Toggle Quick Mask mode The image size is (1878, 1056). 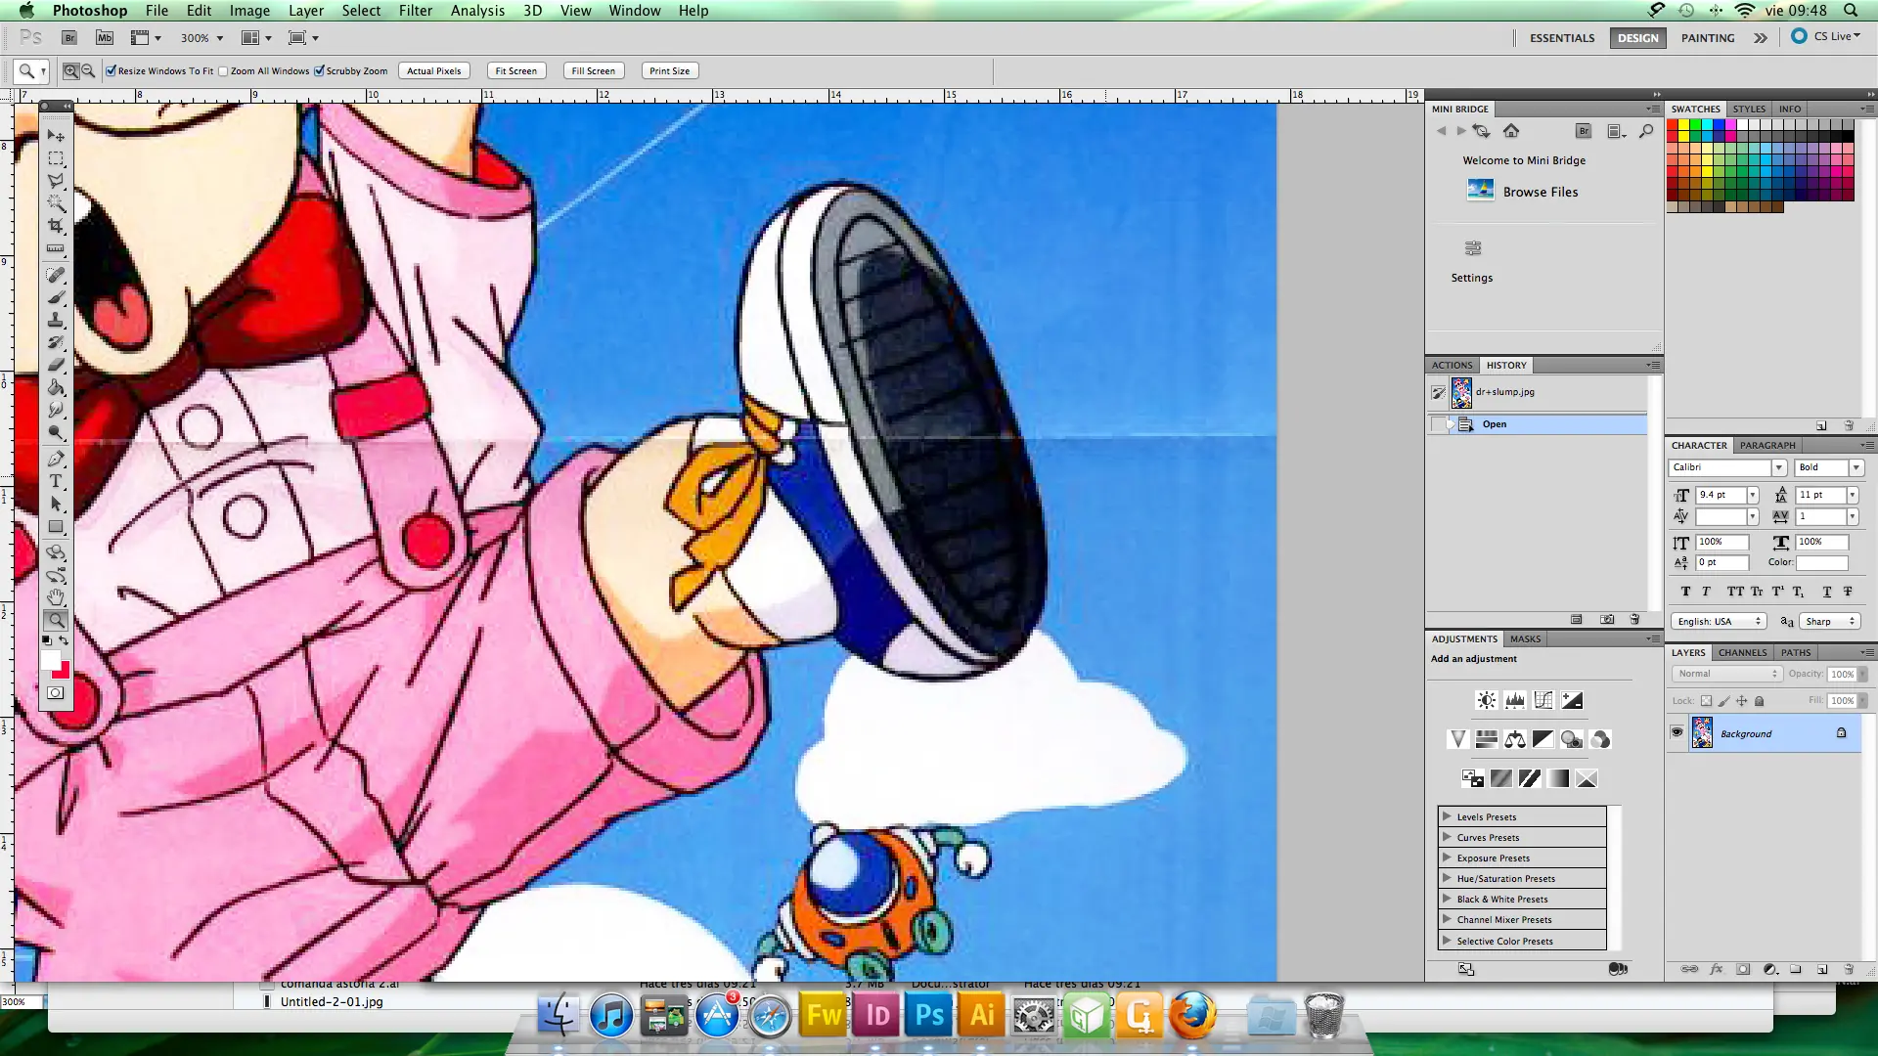[56, 693]
